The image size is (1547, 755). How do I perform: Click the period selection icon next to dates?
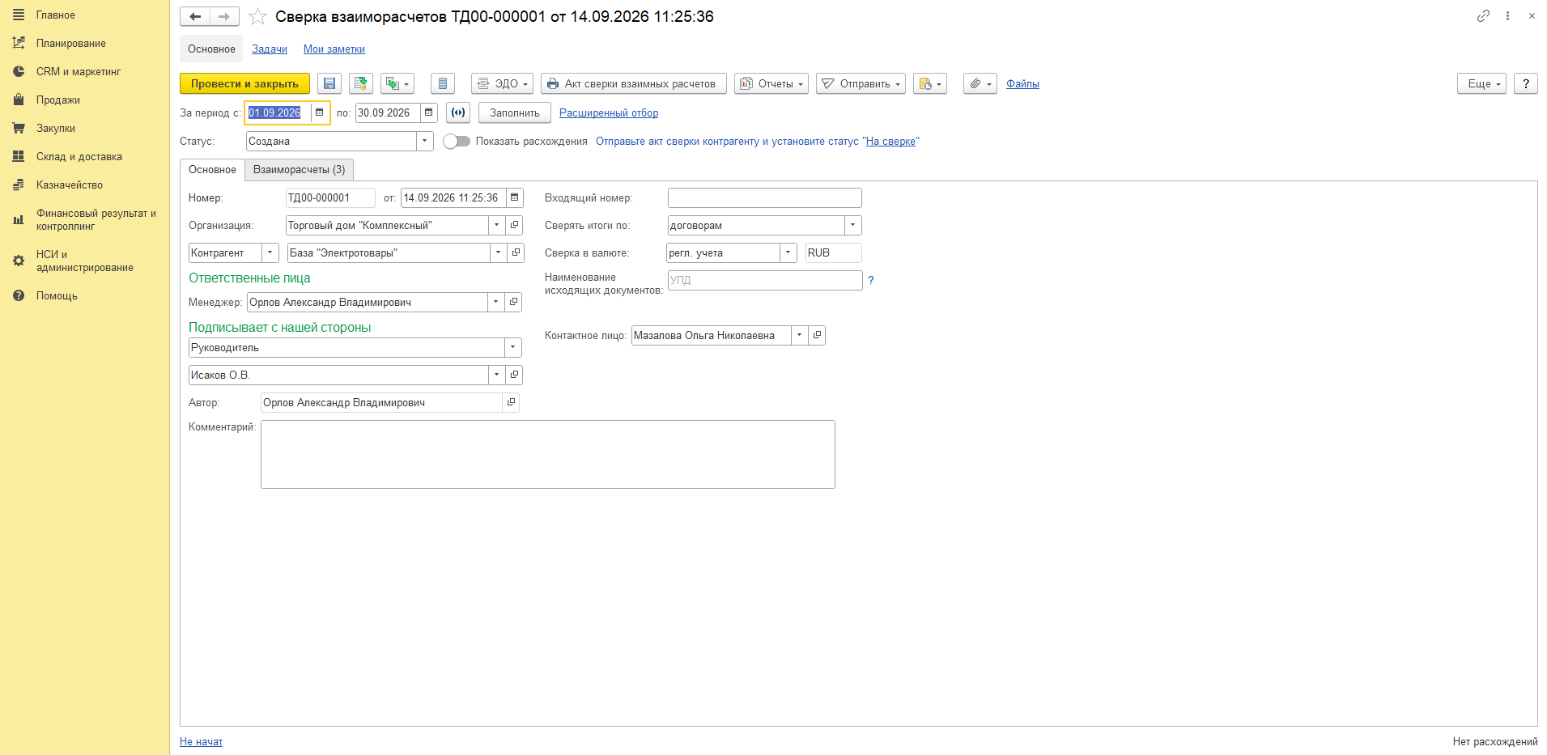(x=458, y=112)
